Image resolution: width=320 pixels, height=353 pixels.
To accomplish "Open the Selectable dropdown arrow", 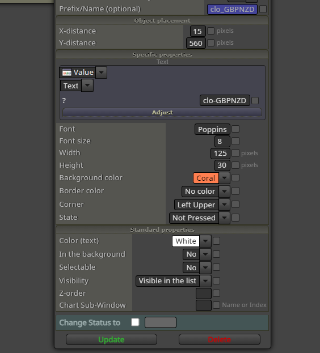I will pyautogui.click(x=205, y=267).
